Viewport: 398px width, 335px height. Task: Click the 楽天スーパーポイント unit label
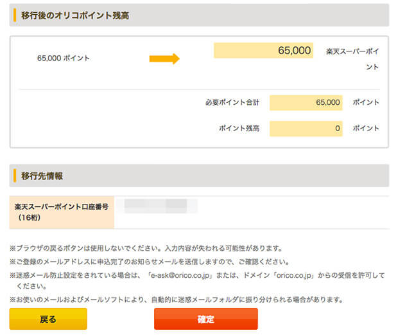point(352,58)
